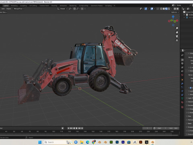The image size is (193, 145).
Task: Toggle snapping magnet in header
Action: point(74,9)
